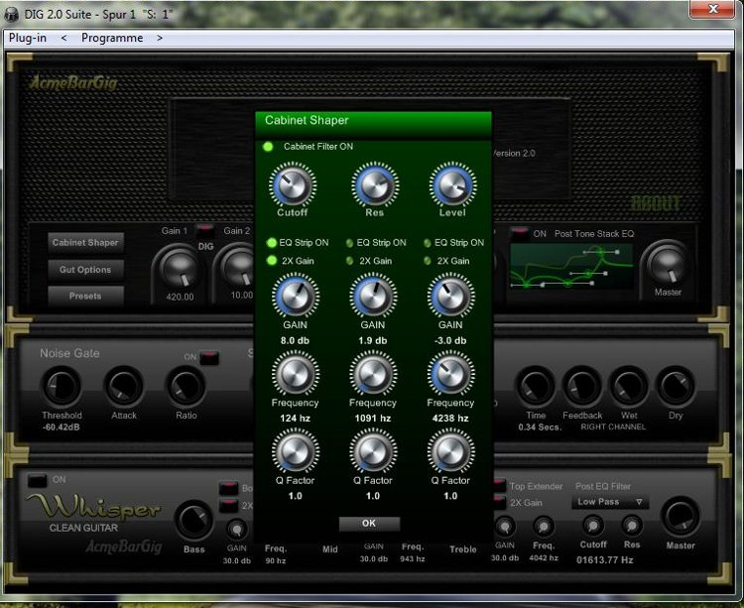
Task: Click the ABOUT label
Action: (656, 204)
